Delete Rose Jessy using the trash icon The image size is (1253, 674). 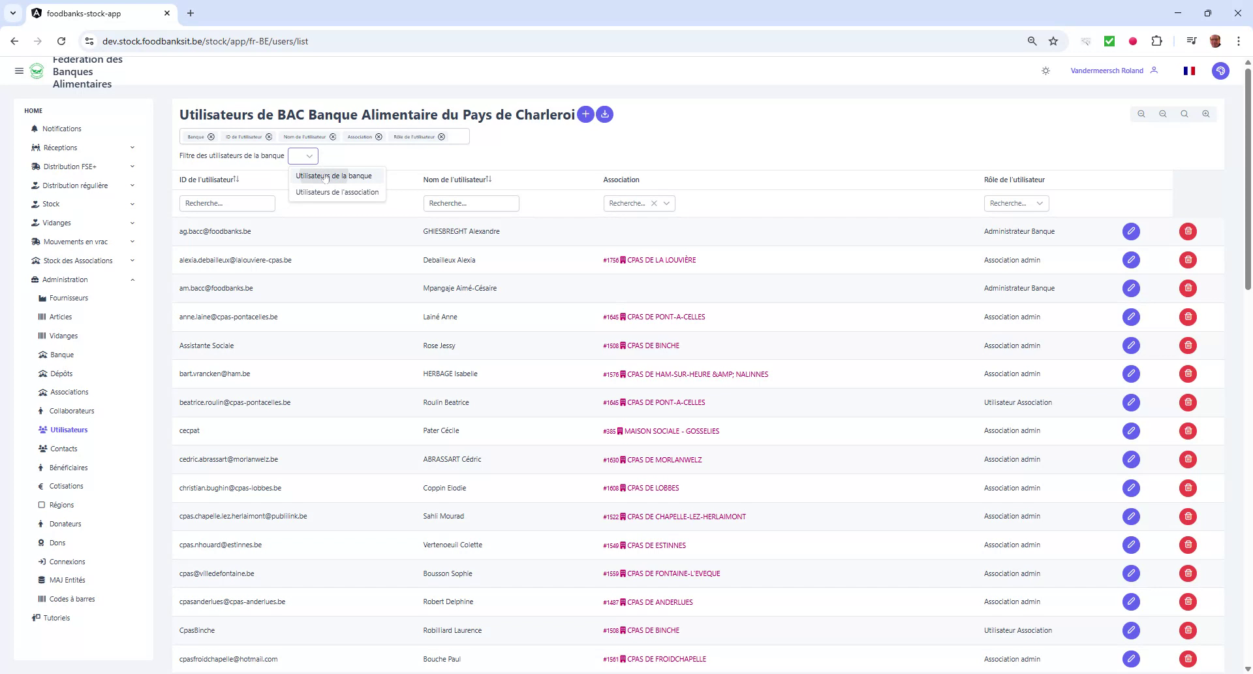tap(1188, 345)
